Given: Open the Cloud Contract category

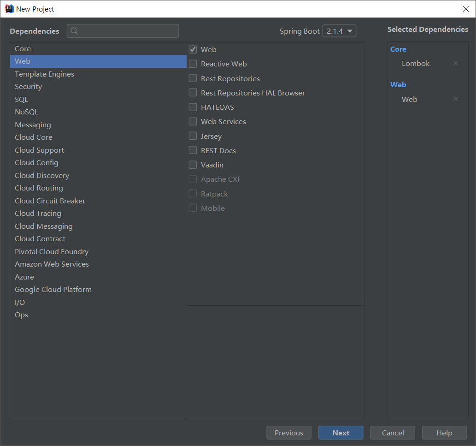Looking at the screenshot, I should point(98,239).
